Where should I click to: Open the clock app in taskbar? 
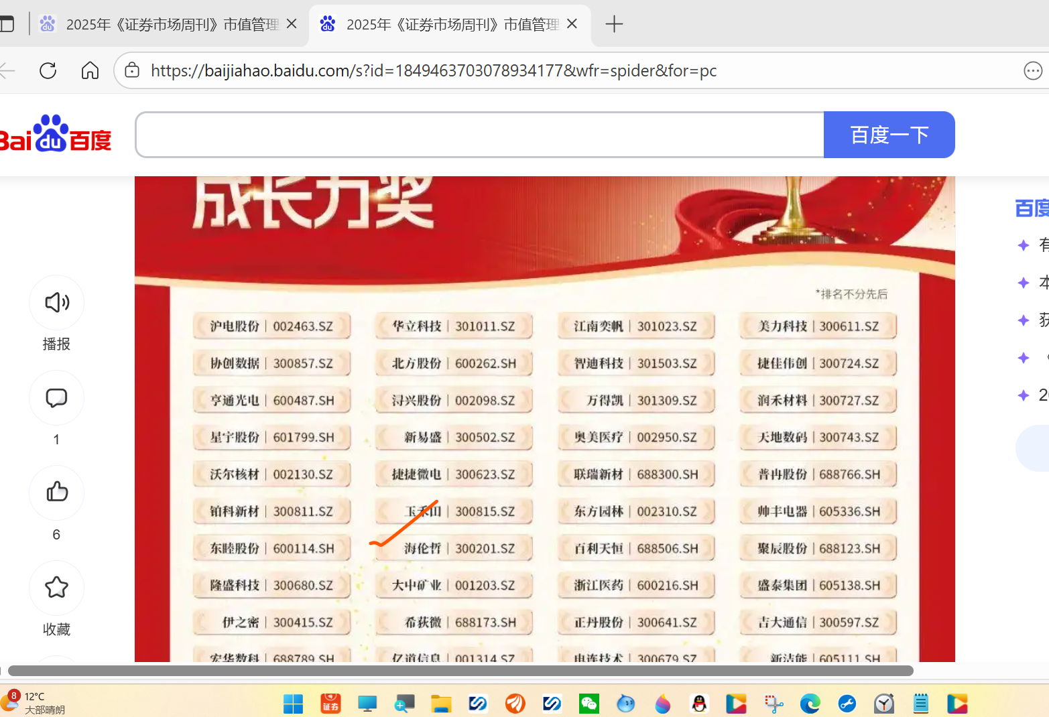point(884,704)
